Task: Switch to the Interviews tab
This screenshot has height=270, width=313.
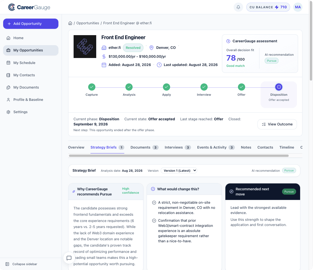Action: click(178, 147)
